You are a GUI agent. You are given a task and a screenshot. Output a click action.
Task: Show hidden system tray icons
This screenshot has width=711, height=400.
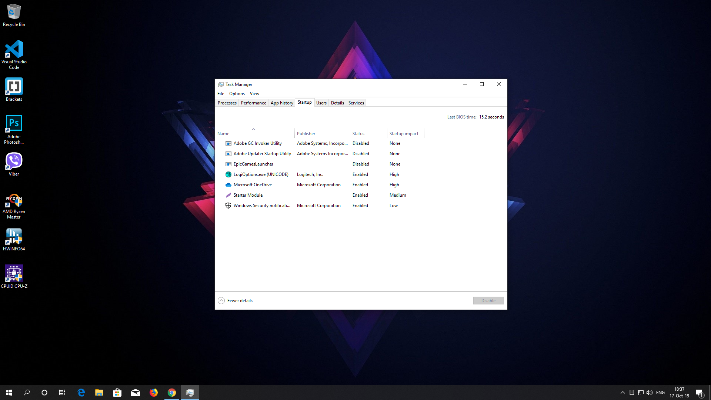[x=622, y=393]
